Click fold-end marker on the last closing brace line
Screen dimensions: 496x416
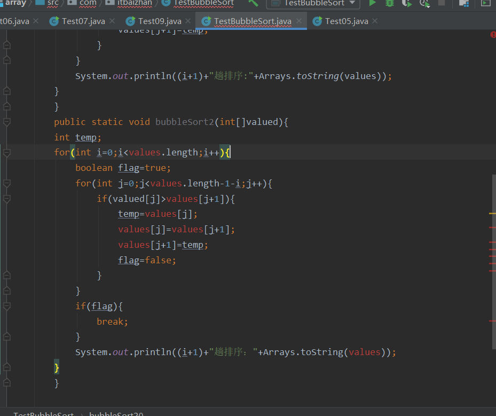pos(6,383)
